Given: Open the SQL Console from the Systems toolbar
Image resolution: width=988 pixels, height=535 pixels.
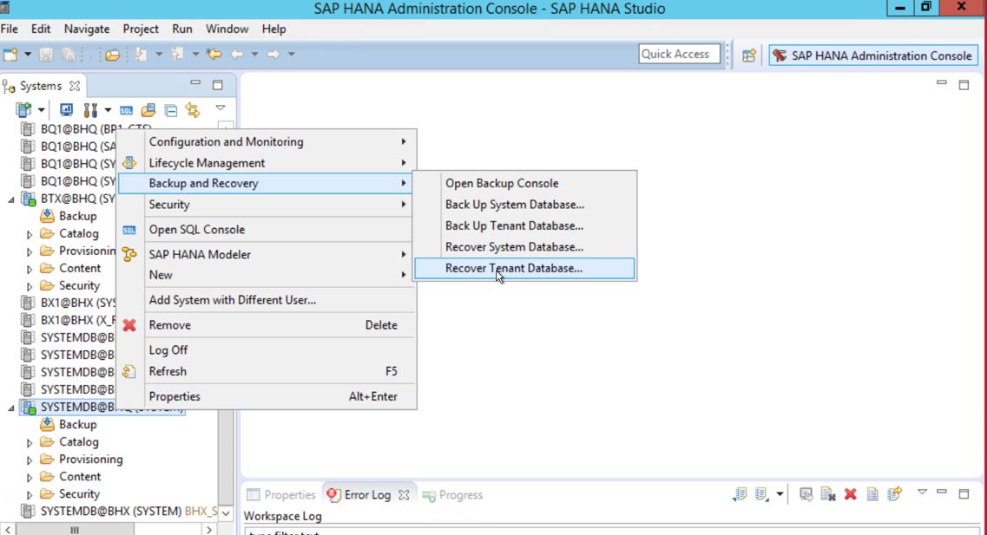Looking at the screenshot, I should (124, 109).
